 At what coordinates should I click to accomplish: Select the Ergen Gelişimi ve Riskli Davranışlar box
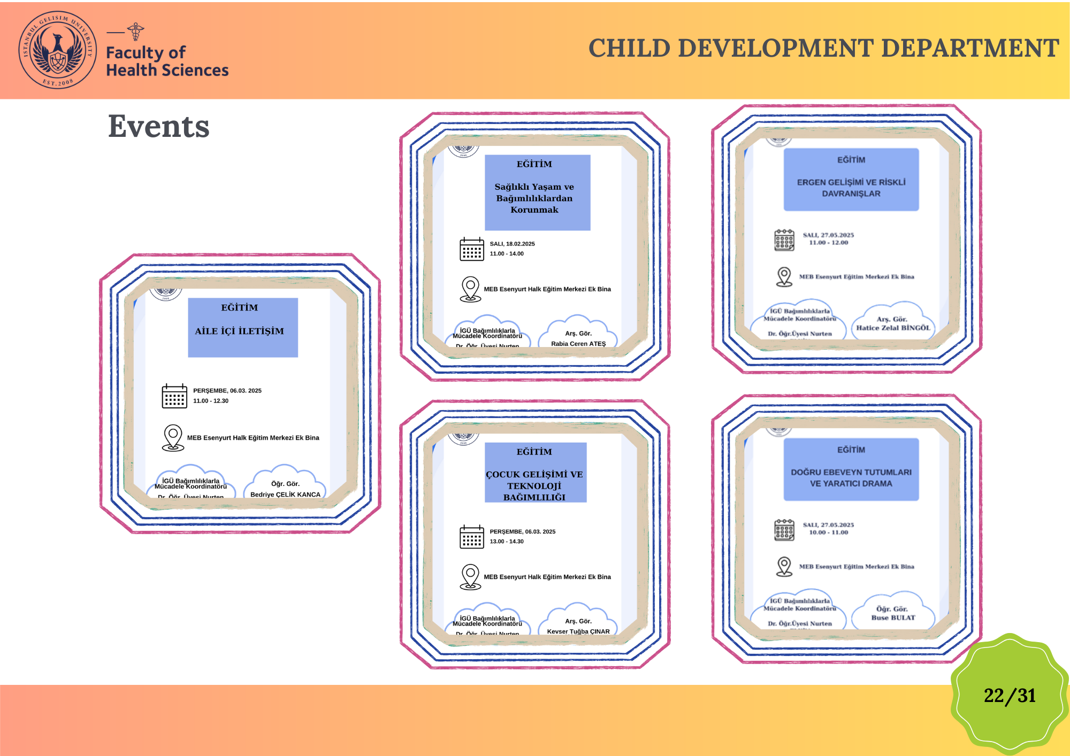coord(851,180)
